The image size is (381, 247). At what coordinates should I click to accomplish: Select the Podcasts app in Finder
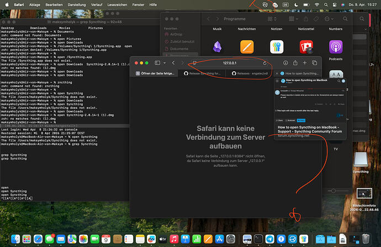(336, 47)
